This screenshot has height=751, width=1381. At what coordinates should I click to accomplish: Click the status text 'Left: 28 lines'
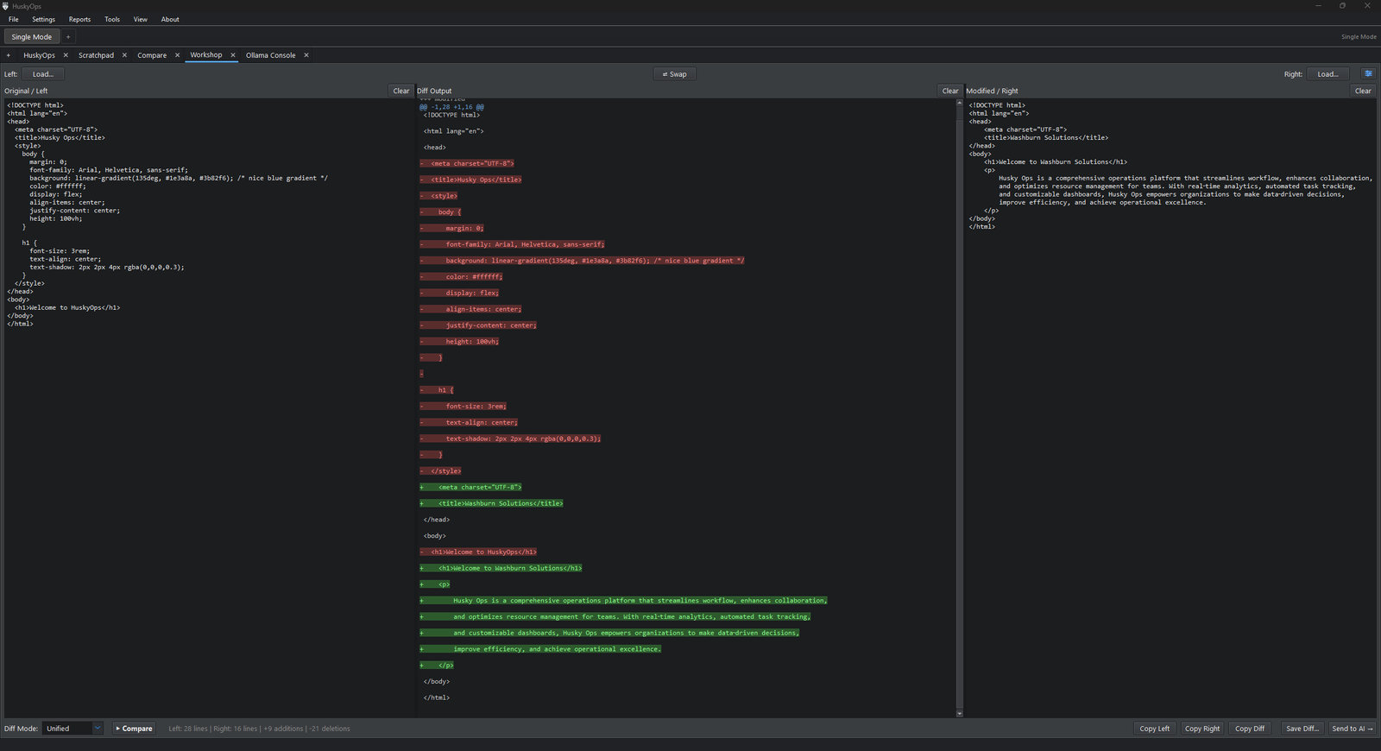(188, 729)
